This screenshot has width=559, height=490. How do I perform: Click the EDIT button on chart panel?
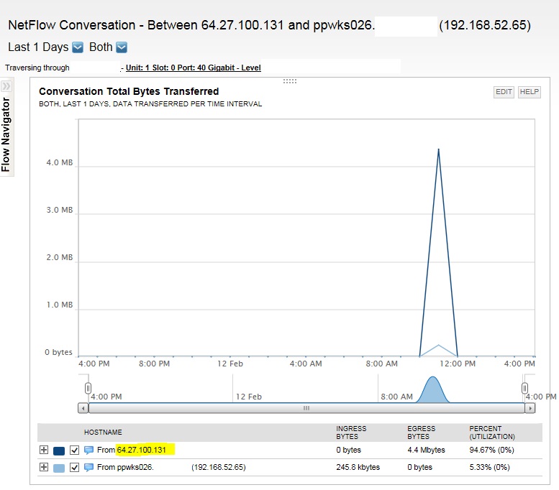[504, 92]
